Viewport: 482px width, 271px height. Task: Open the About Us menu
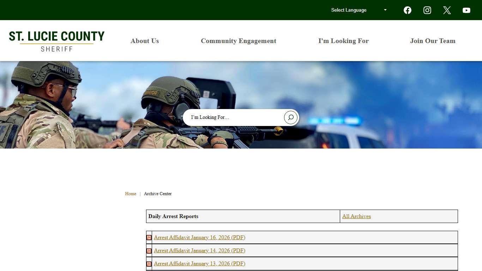pos(145,41)
